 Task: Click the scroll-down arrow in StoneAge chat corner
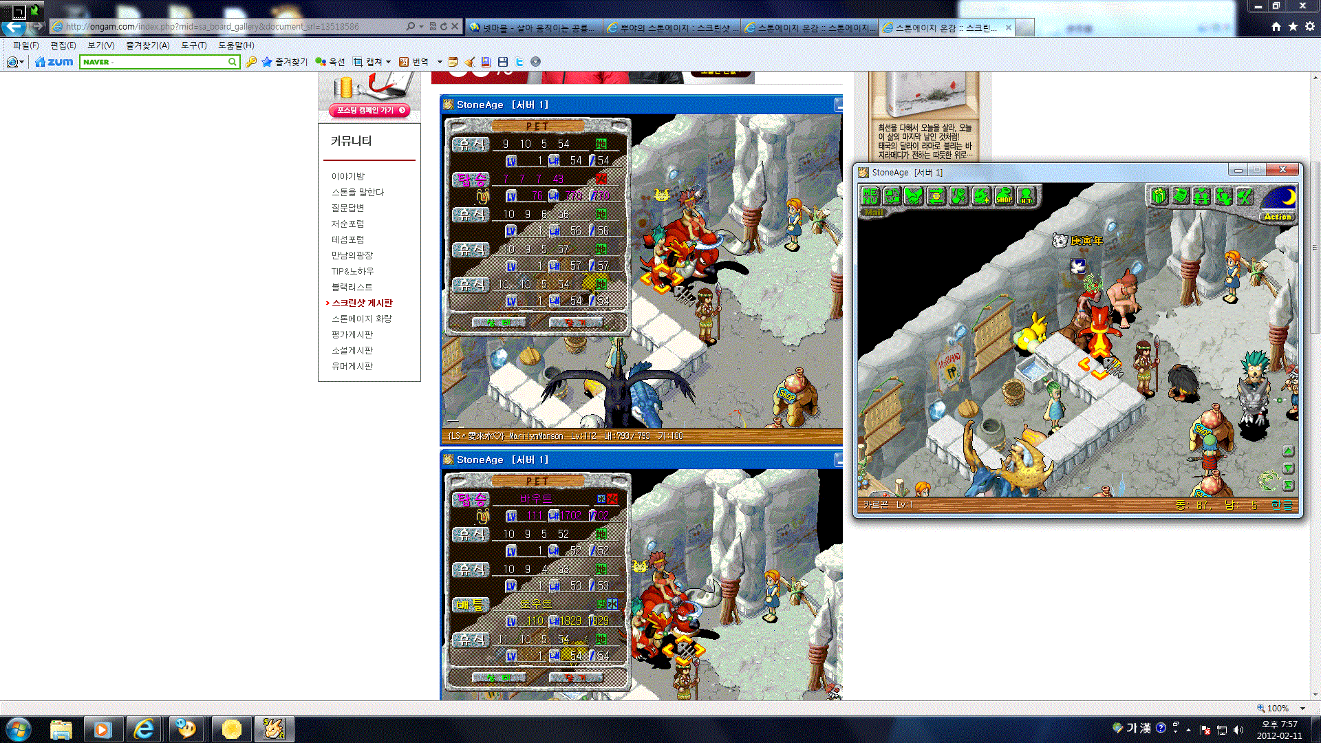[x=1289, y=469]
